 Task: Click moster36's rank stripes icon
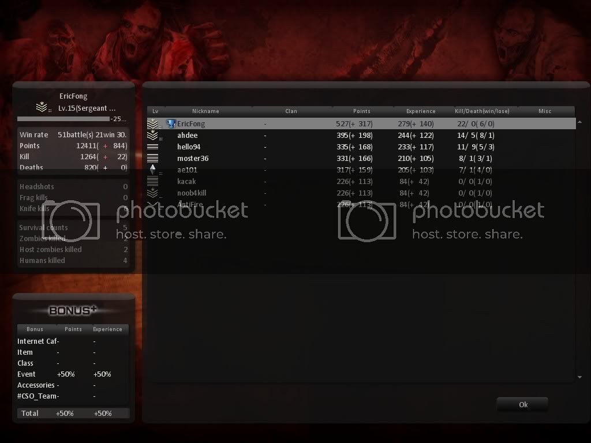tap(153, 158)
